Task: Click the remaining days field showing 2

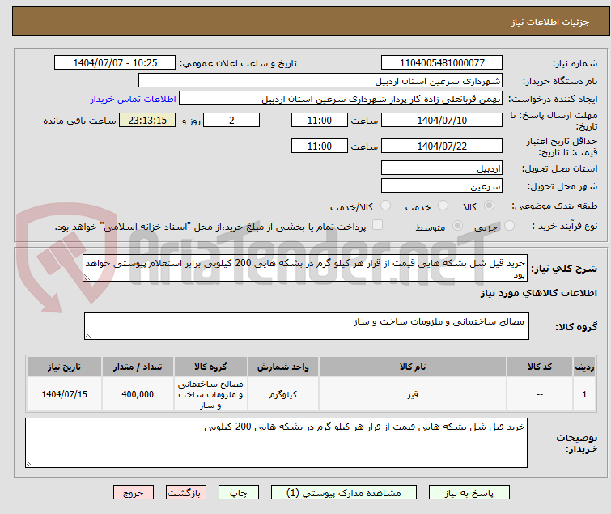Action: 231,120
